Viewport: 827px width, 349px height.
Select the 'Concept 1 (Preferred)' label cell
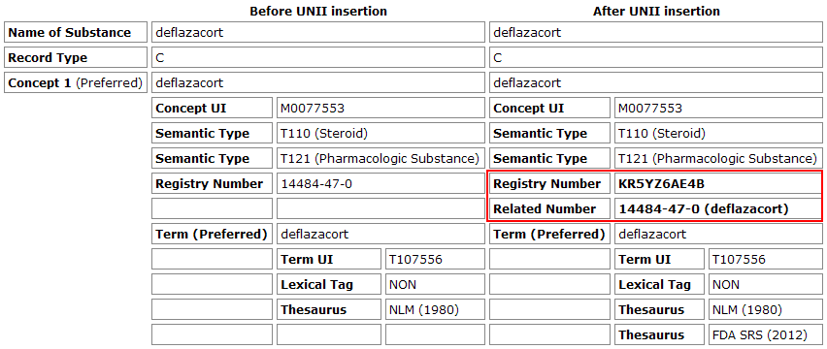pos(76,82)
